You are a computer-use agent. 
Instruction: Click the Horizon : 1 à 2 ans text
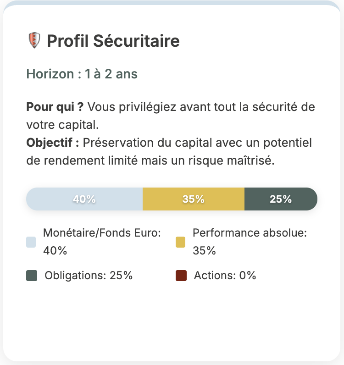(82, 74)
